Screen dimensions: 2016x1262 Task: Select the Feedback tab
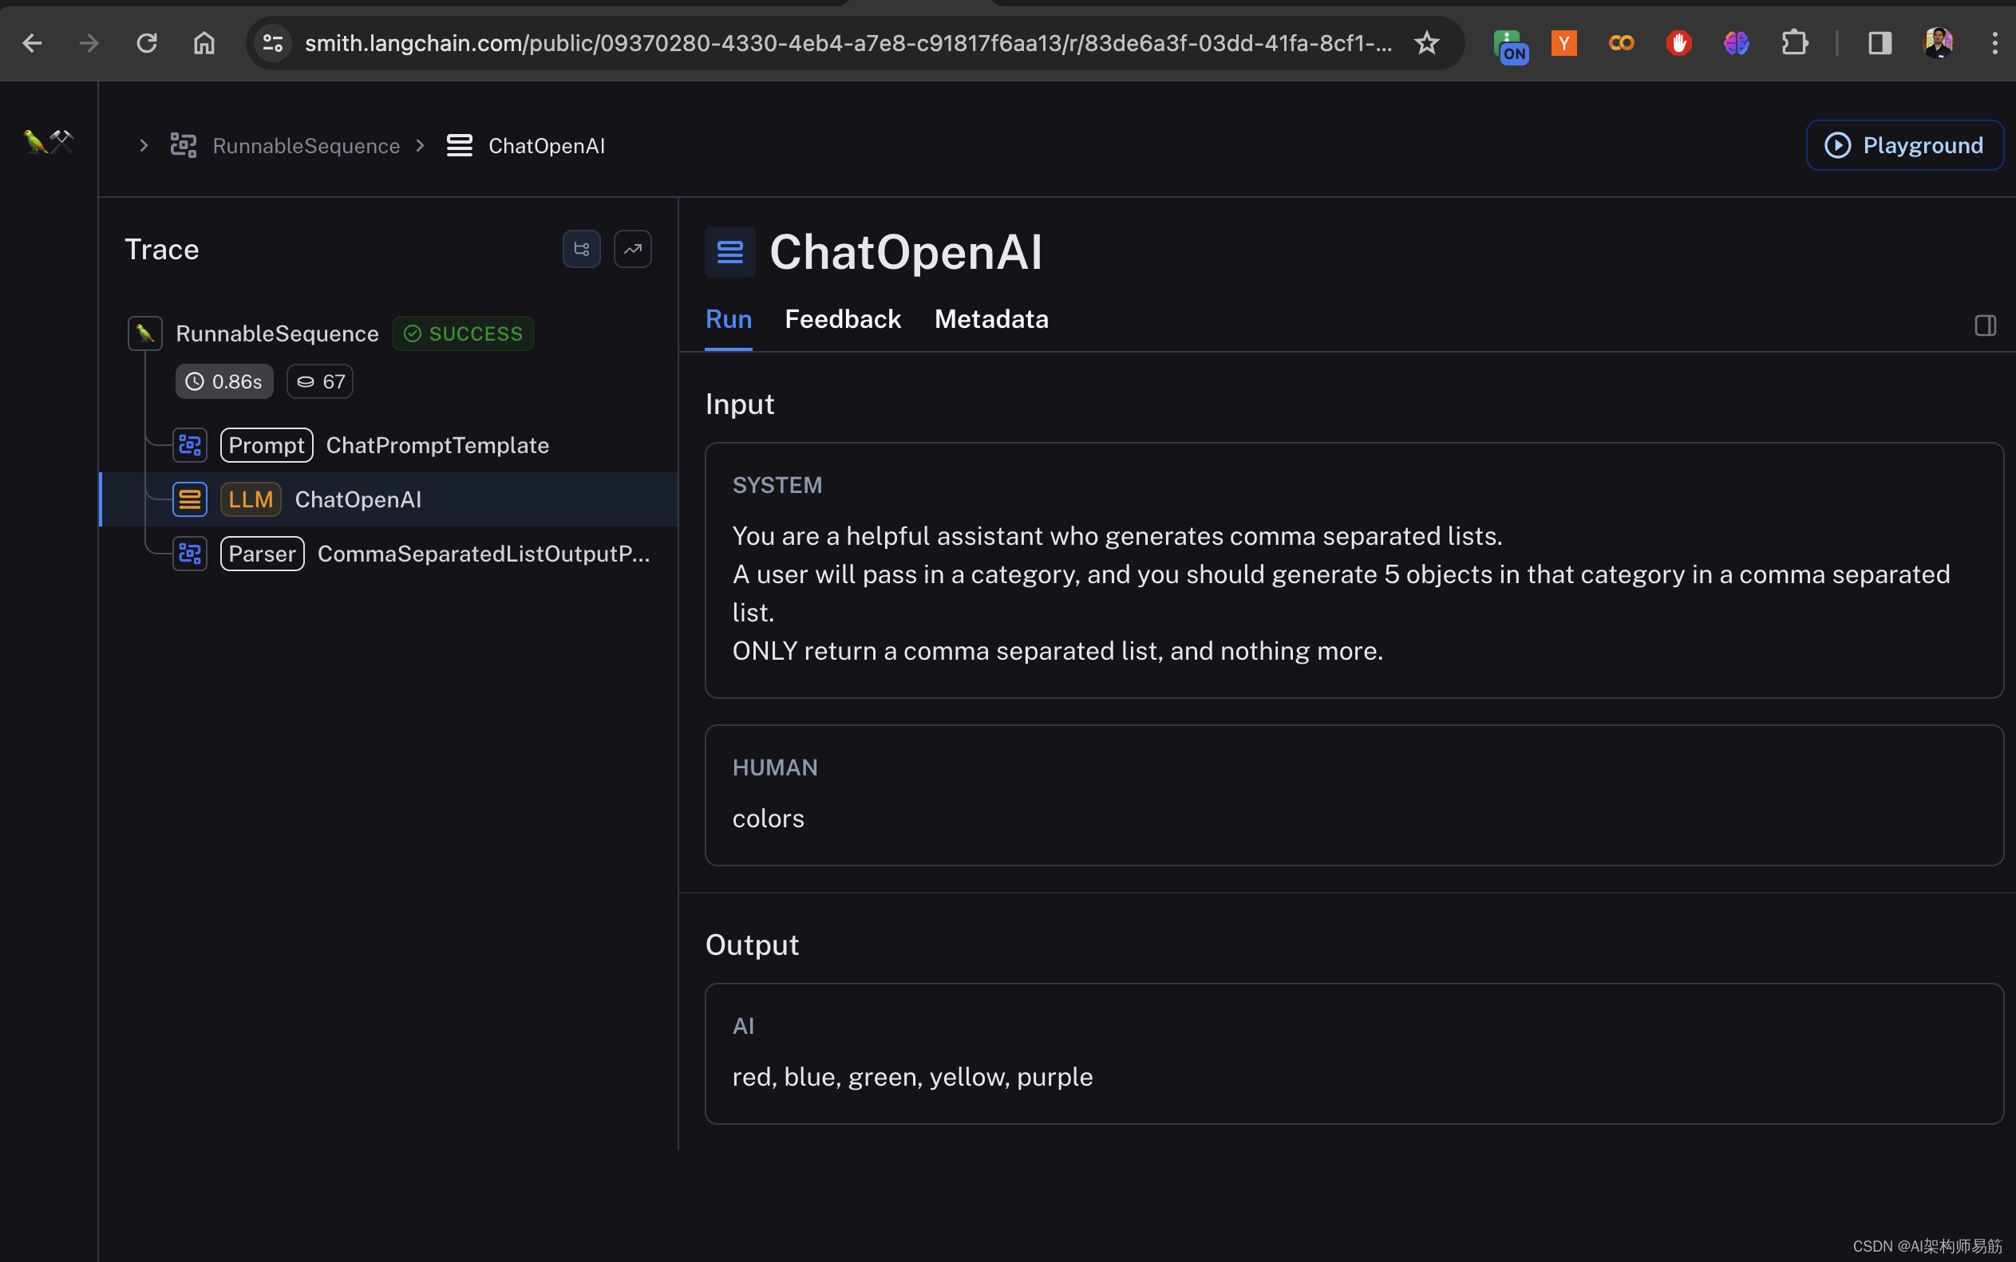[844, 318]
